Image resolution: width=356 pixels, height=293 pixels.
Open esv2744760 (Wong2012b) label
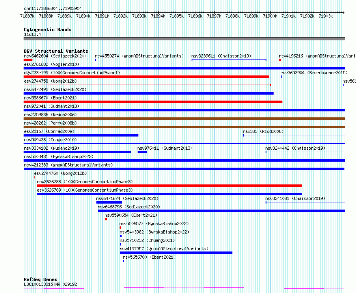pyautogui.click(x=61, y=173)
